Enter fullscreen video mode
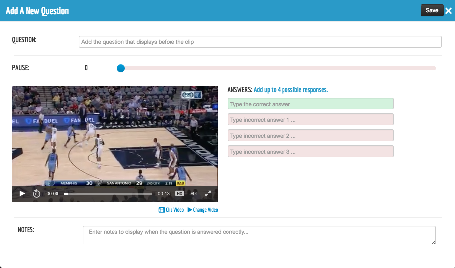The height and width of the screenshot is (268, 455). tap(208, 194)
